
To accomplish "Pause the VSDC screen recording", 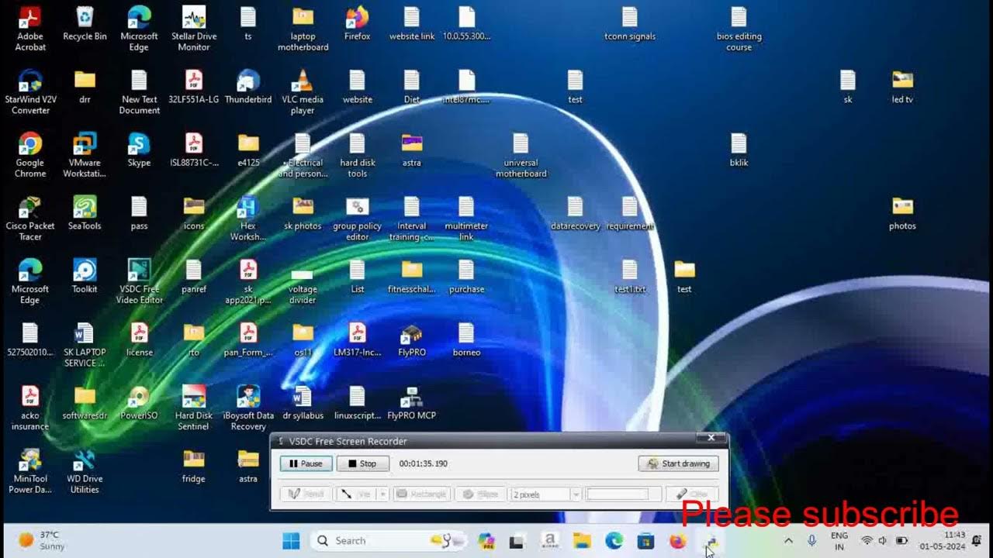I will tap(306, 463).
